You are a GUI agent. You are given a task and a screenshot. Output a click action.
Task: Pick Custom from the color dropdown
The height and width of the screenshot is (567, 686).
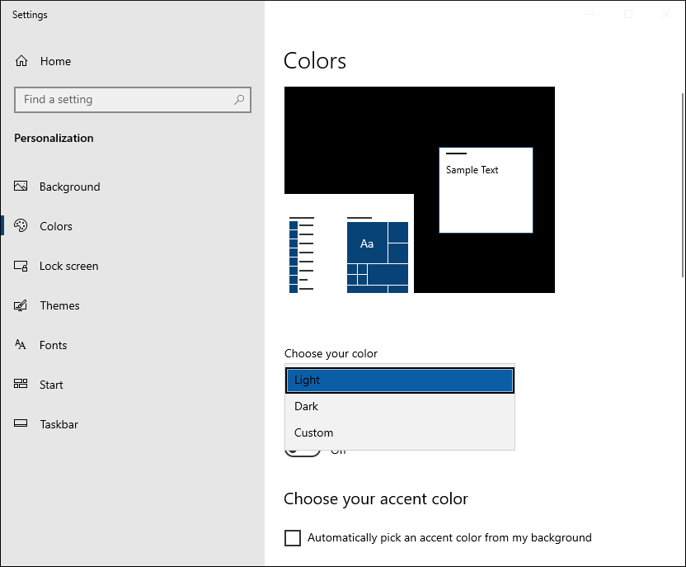(x=400, y=433)
